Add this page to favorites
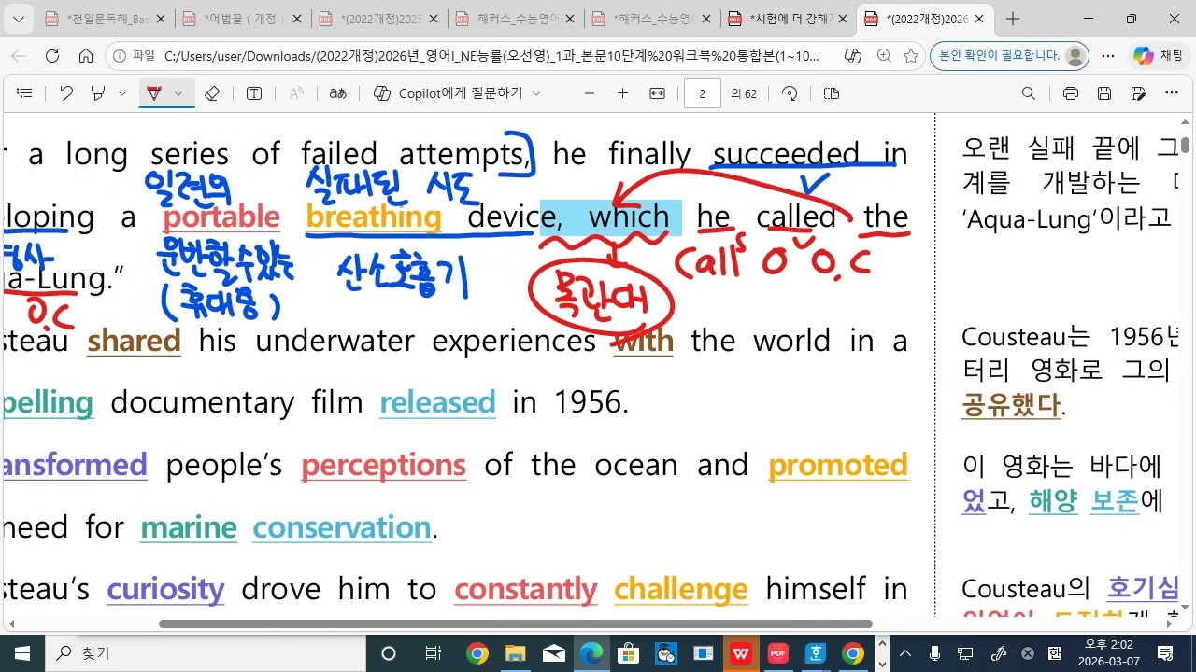 [911, 56]
